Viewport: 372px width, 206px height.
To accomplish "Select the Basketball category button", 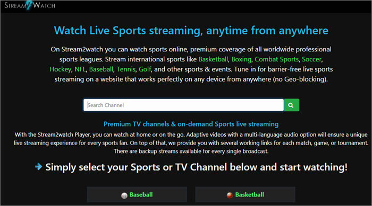I will click(245, 195).
